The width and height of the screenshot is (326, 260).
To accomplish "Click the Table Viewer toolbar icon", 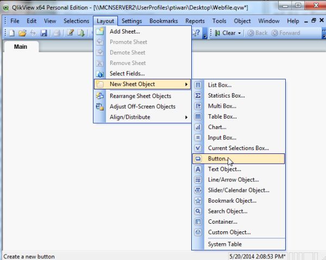I will click(81, 32).
